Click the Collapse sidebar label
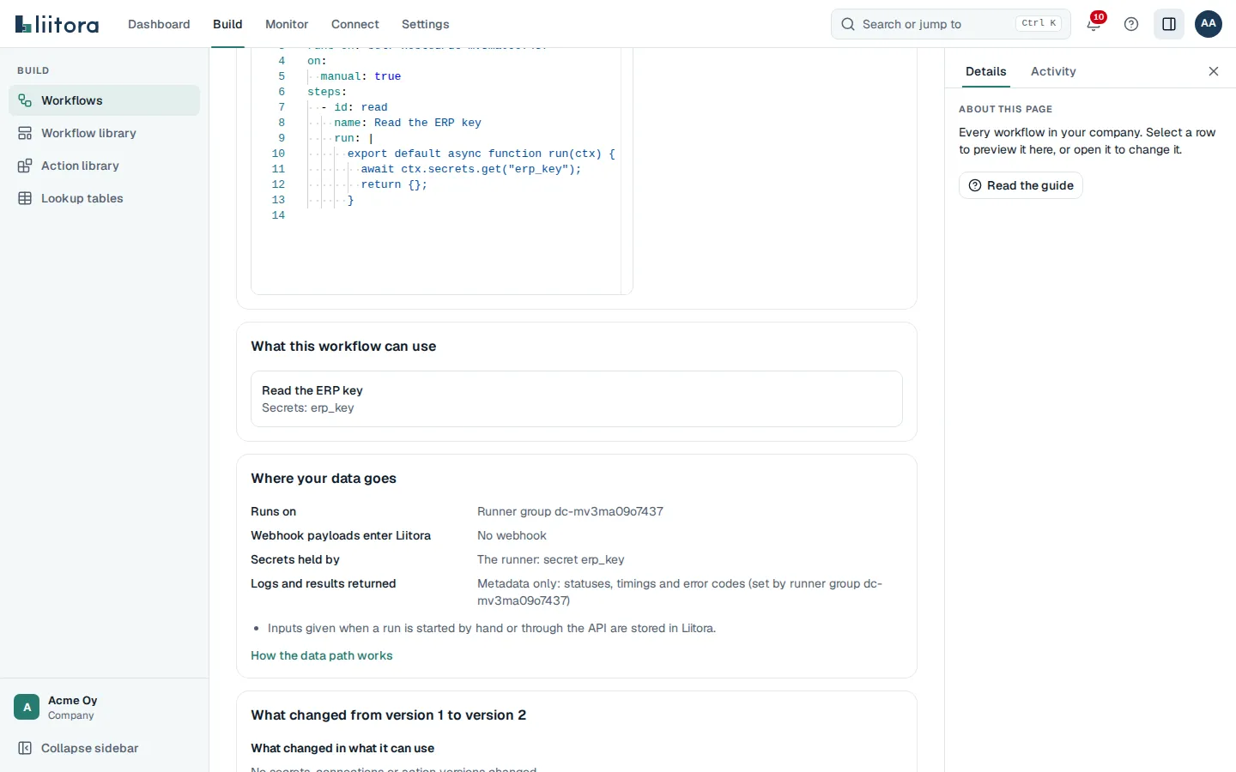 coord(89,748)
